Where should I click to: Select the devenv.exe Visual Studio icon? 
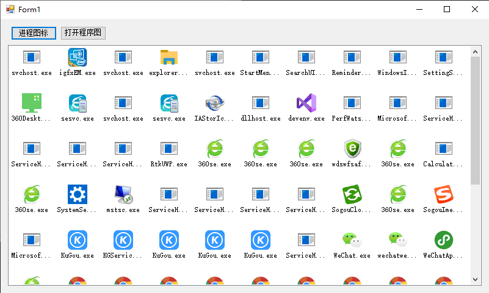pos(306,103)
